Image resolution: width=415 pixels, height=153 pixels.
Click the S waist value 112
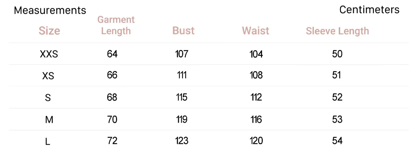point(256,98)
